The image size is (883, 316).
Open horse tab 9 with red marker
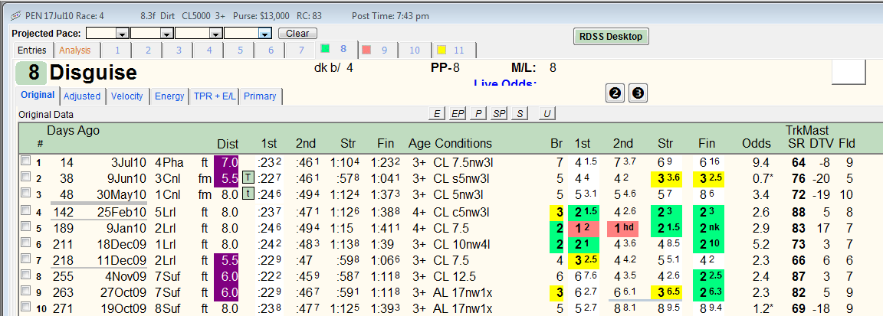click(x=377, y=50)
